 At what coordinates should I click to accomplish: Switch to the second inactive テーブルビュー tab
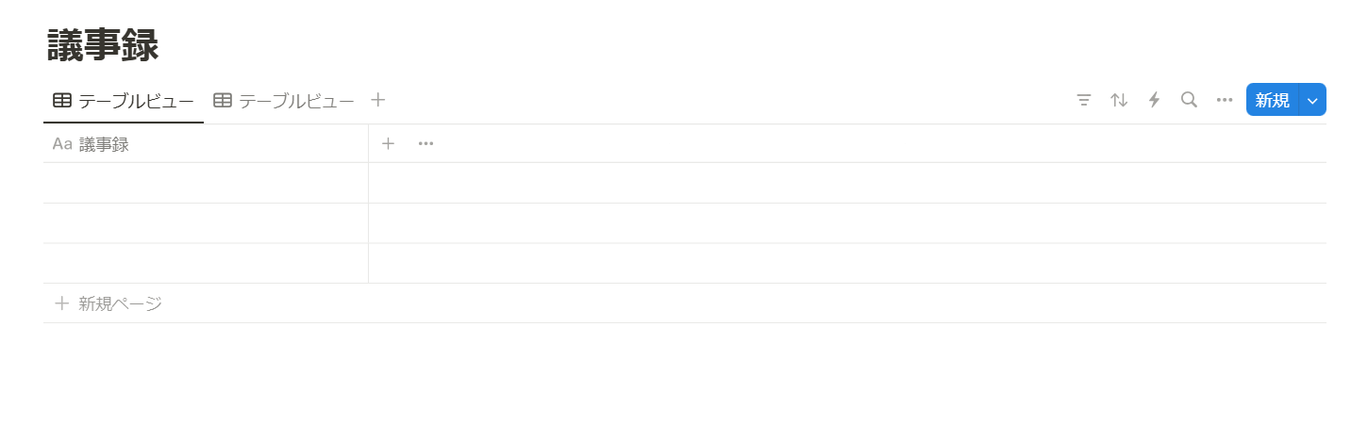(284, 101)
